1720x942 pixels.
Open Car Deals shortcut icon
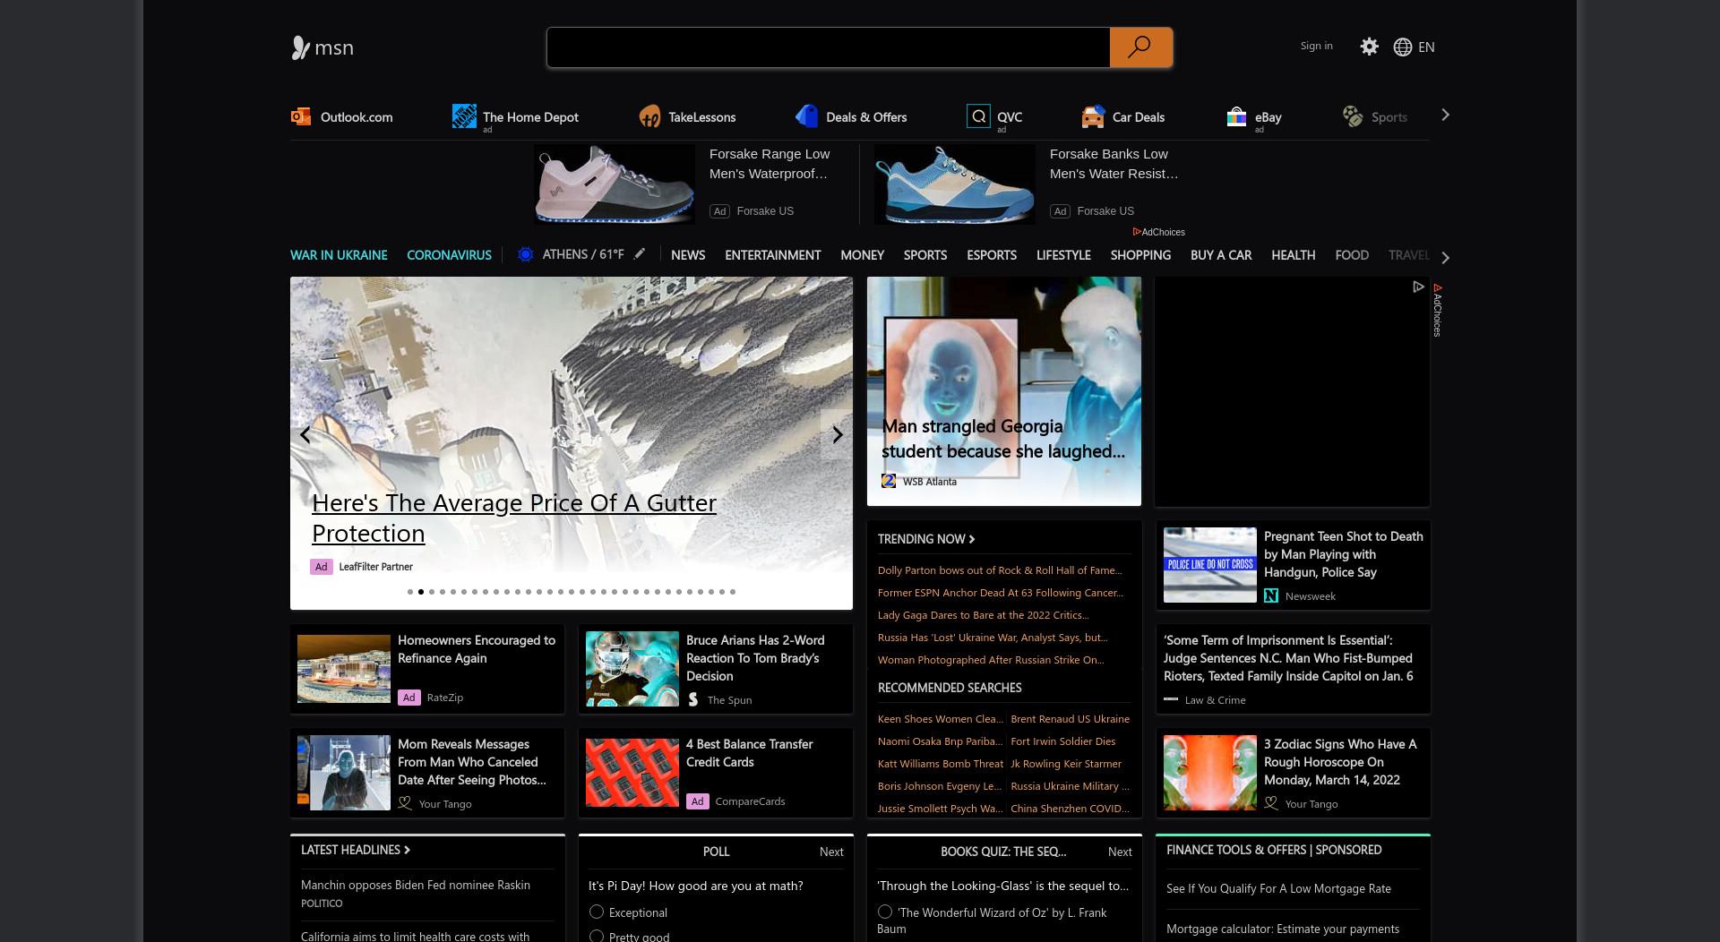[x=1093, y=116]
